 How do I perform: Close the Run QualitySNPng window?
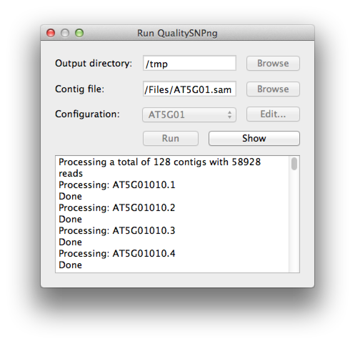click(51, 33)
